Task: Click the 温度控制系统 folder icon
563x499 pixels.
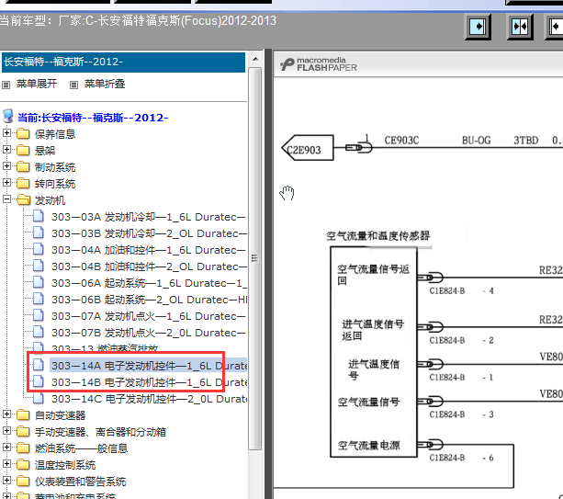Action: pyautogui.click(x=23, y=465)
